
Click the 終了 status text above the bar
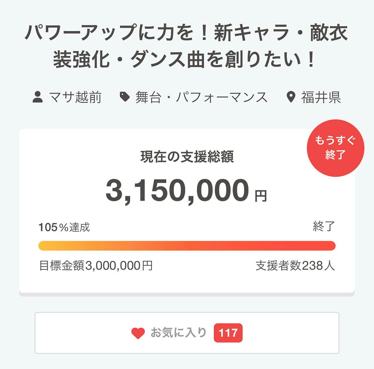324,227
